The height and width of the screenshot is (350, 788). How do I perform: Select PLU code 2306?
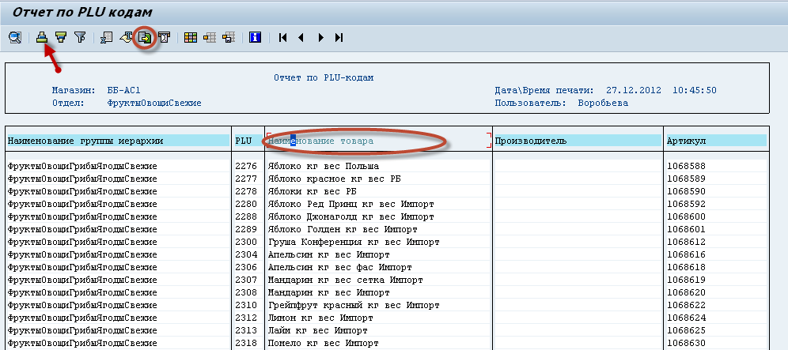pos(246,268)
